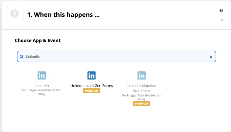Screen dimensions: 231x132
Task: Click the magnifying glass search icon
Action: pyautogui.click(x=21, y=57)
